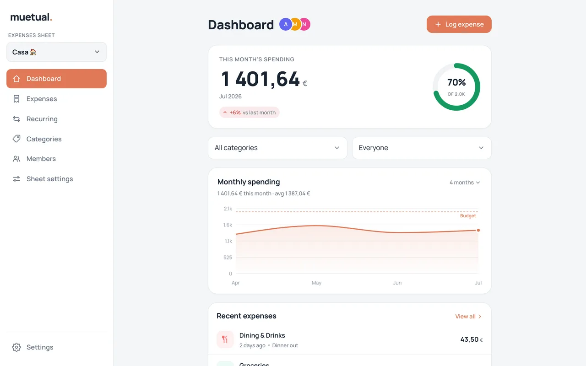Click the Members people icon
This screenshot has height=366, width=586.
click(16, 159)
